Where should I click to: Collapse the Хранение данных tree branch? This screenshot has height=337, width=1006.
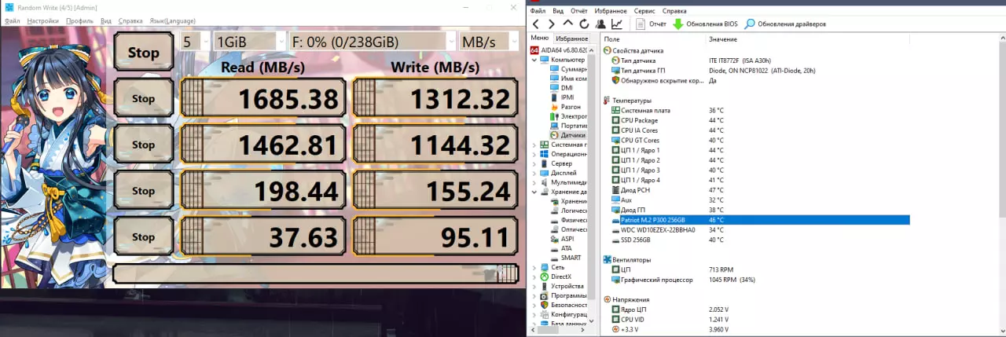pos(535,192)
